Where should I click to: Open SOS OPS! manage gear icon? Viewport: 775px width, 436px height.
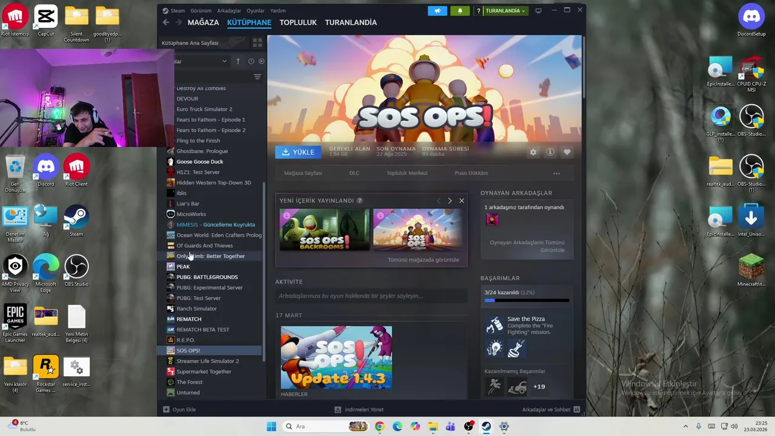click(x=533, y=153)
